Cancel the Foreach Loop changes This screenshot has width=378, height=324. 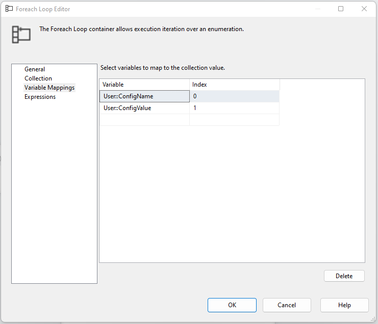[287, 305]
